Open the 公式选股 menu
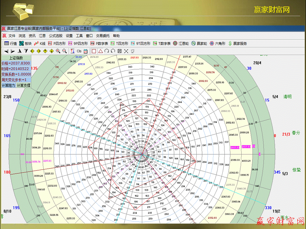This screenshot has height=229, width=306. click(55, 36)
